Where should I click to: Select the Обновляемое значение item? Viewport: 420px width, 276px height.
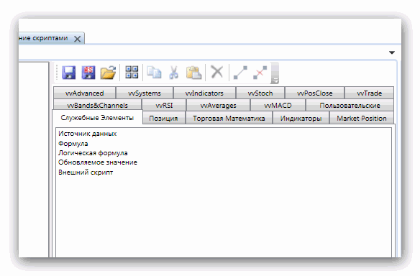(x=98, y=162)
